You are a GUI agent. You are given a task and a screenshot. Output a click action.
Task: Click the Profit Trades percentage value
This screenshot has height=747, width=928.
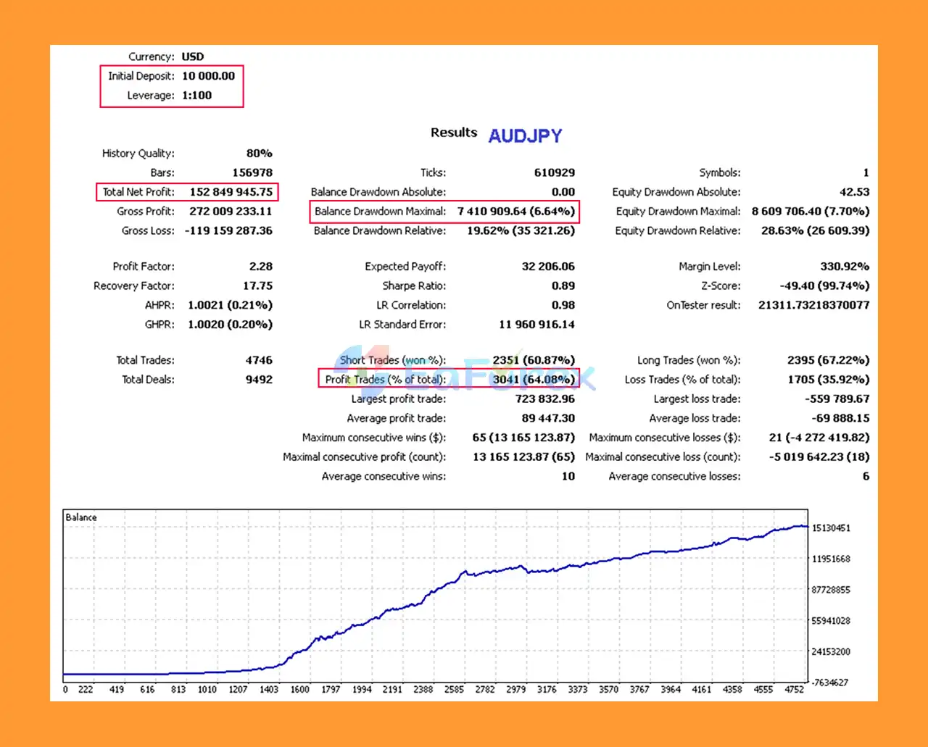click(x=534, y=380)
